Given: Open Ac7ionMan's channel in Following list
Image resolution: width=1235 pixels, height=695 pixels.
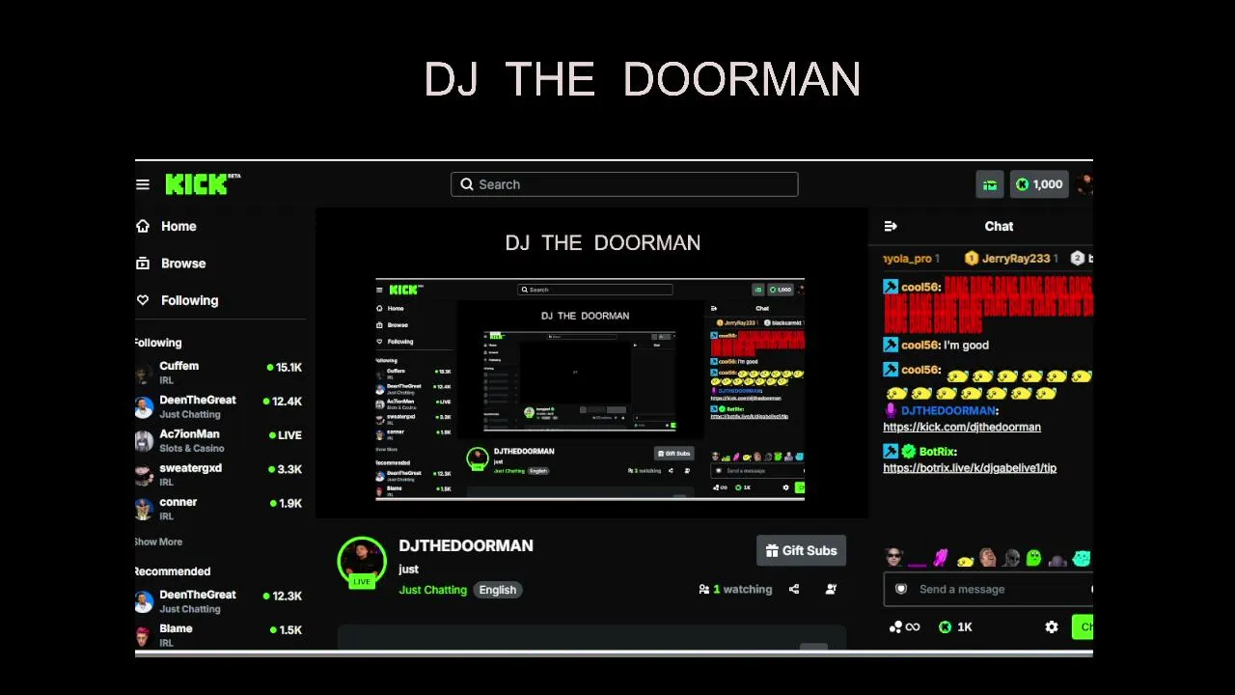Looking at the screenshot, I should [218, 440].
